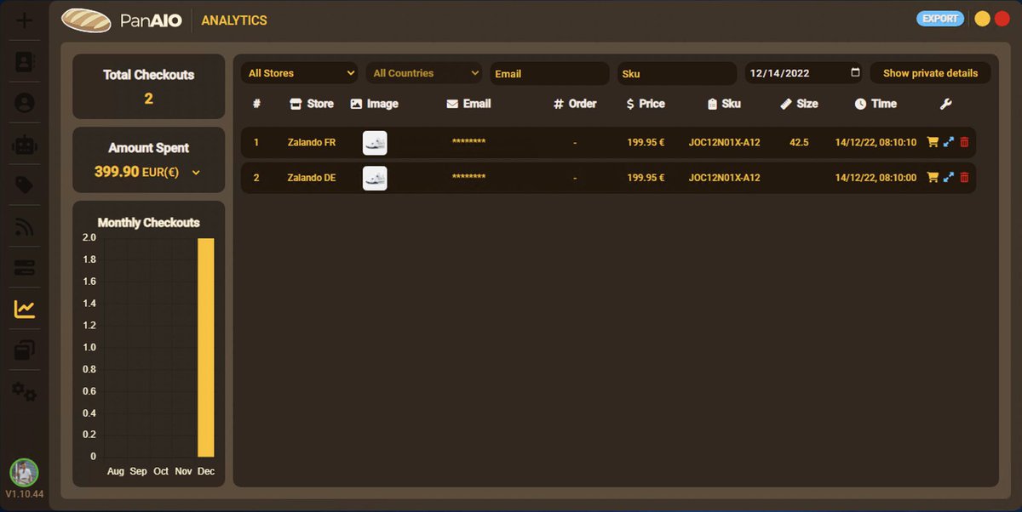
Task: Click the ANALYTICS page title
Action: [234, 20]
